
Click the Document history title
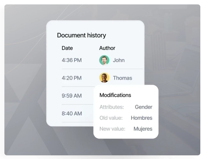coord(81,35)
